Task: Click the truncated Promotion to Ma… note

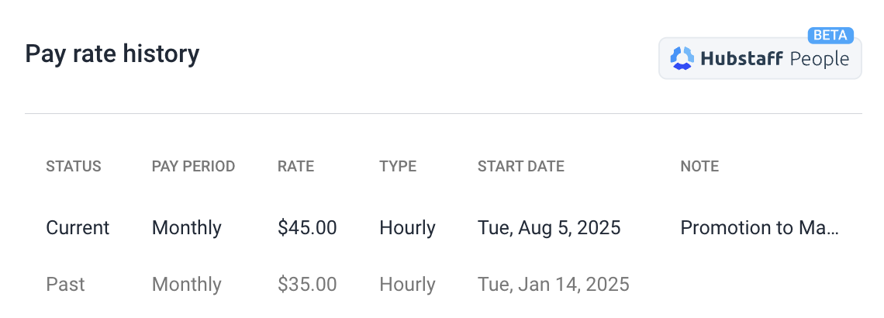Action: [759, 228]
